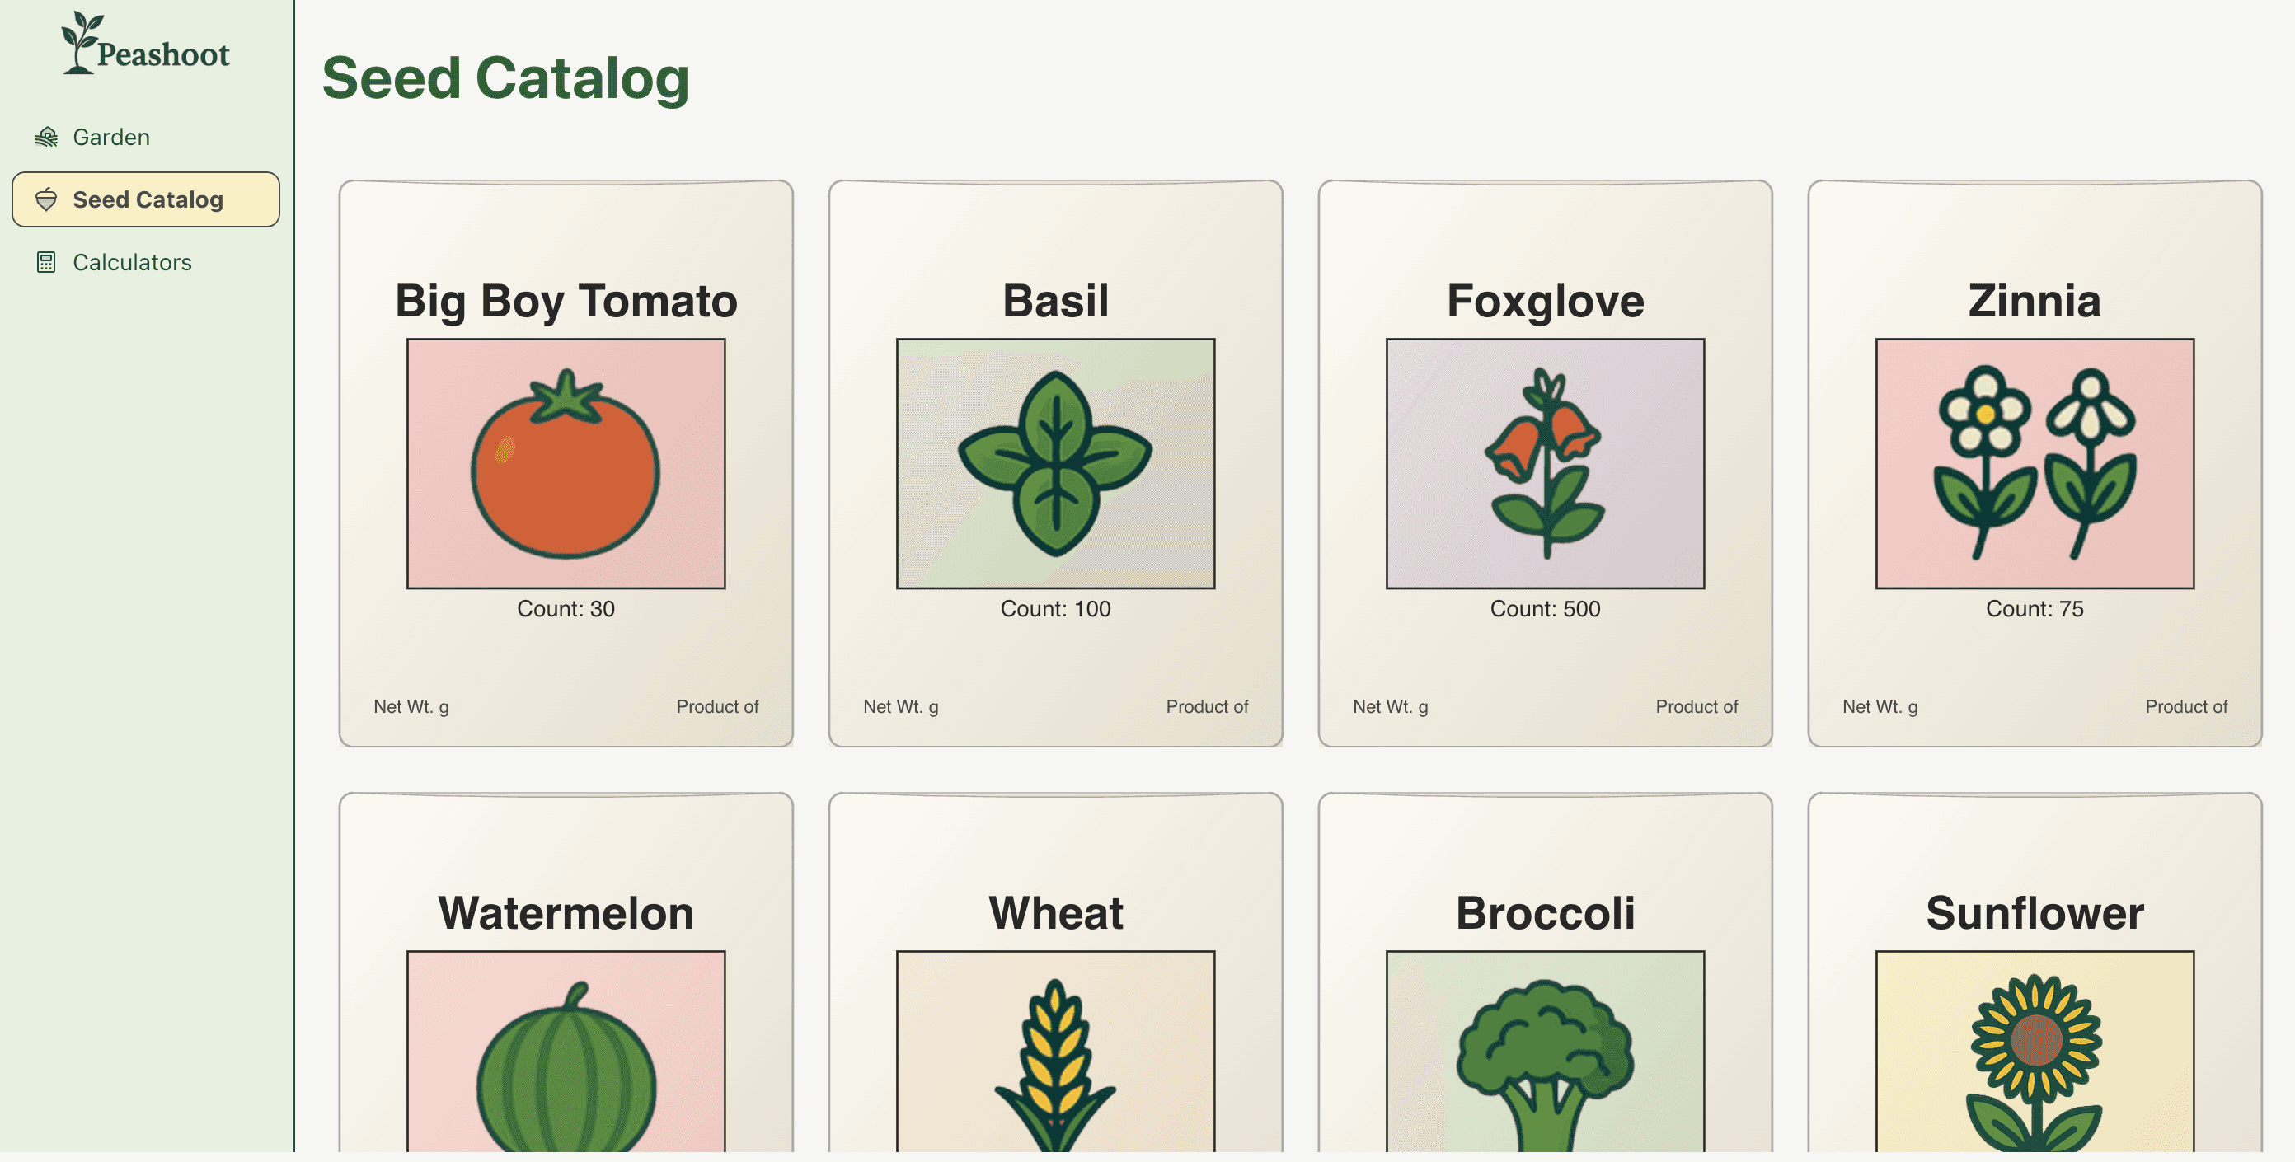The image size is (2295, 1162).
Task: Click the Big Boy Tomato illustration
Action: pyautogui.click(x=566, y=463)
